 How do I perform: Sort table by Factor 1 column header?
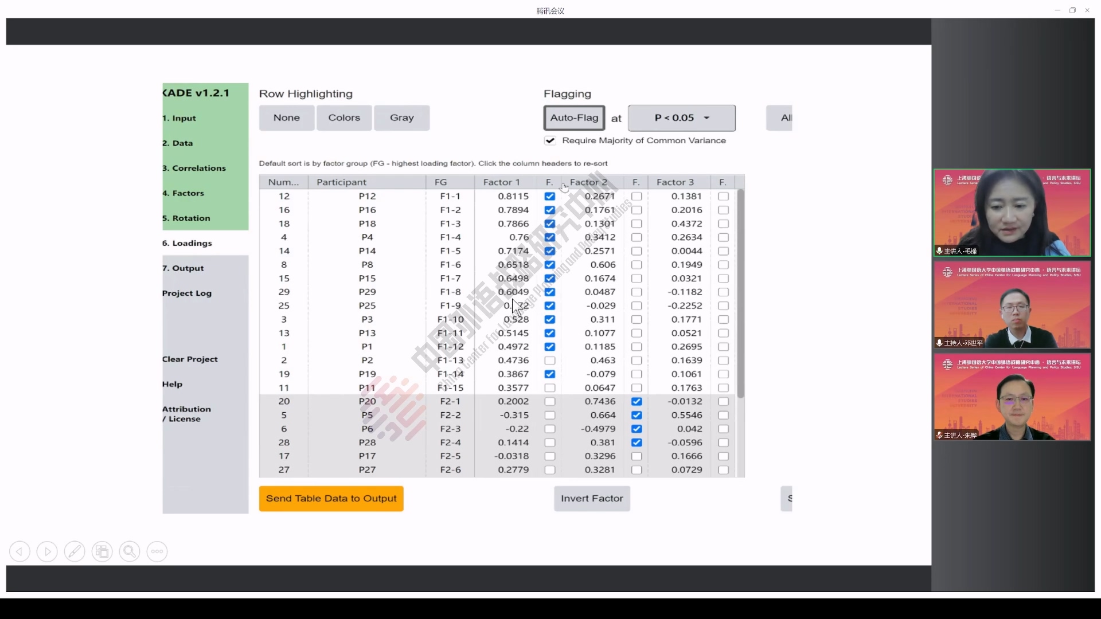point(501,182)
